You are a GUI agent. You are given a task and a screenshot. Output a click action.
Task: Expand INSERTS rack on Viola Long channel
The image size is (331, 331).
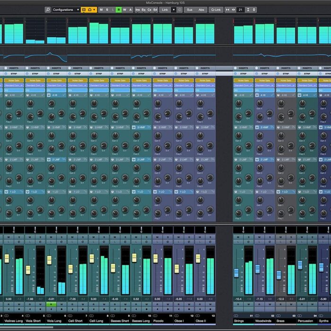[x=56, y=68]
